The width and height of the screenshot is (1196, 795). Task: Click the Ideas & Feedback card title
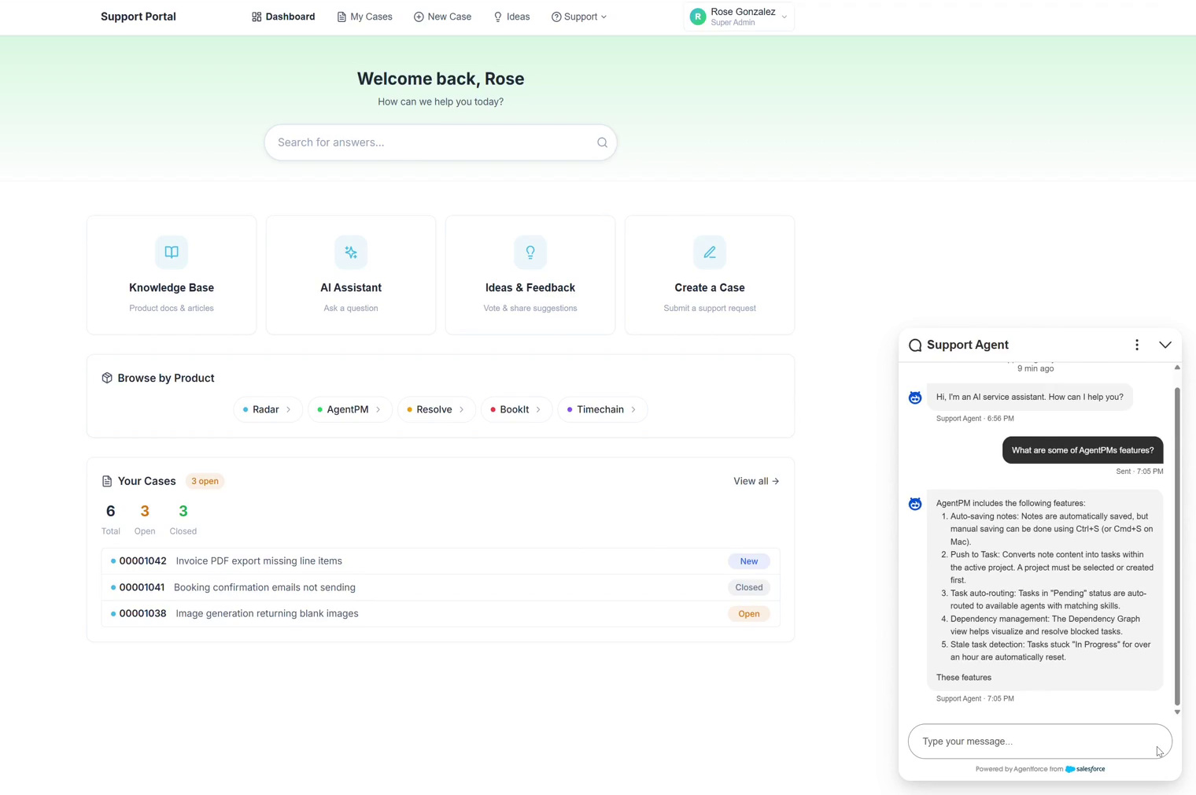530,288
